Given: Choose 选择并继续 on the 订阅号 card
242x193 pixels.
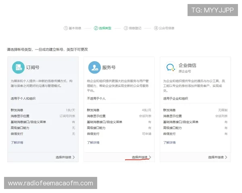Looking at the screenshot, I should pos(63,157).
